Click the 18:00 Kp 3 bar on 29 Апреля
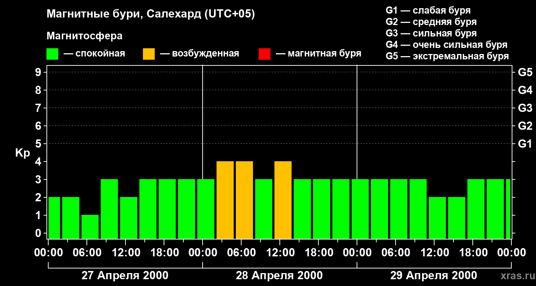 coord(476,209)
